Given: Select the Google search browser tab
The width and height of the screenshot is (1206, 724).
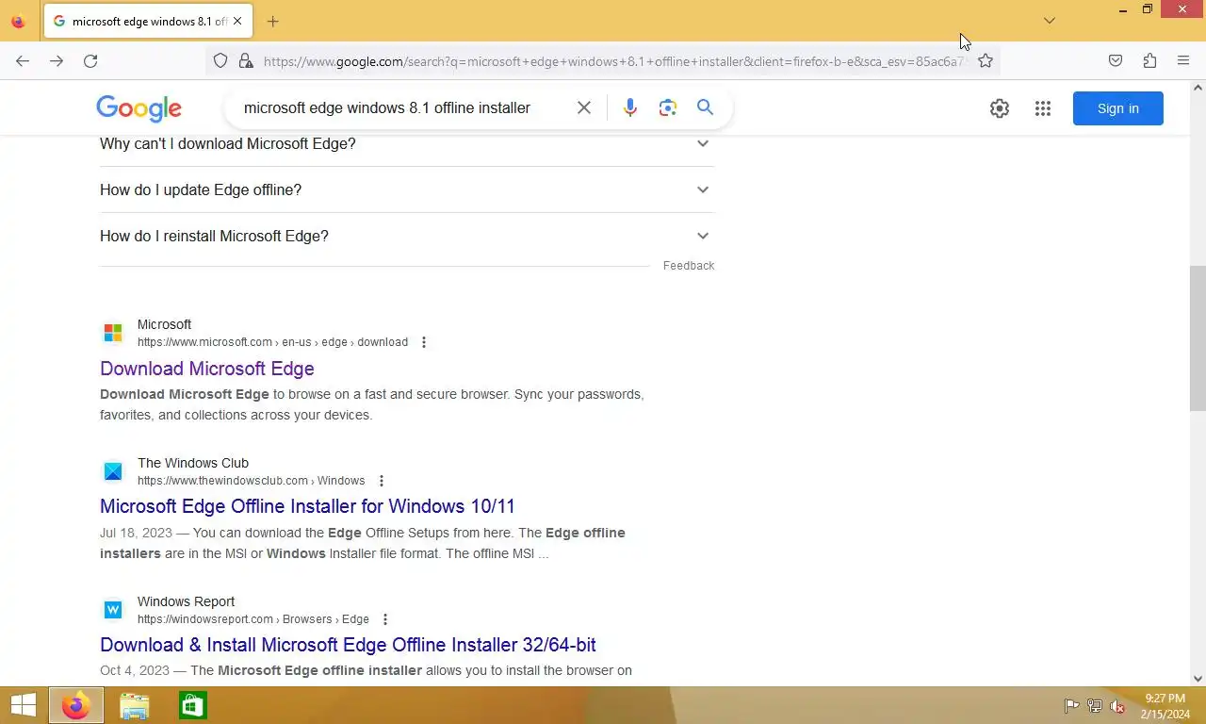Looking at the screenshot, I should 147,21.
